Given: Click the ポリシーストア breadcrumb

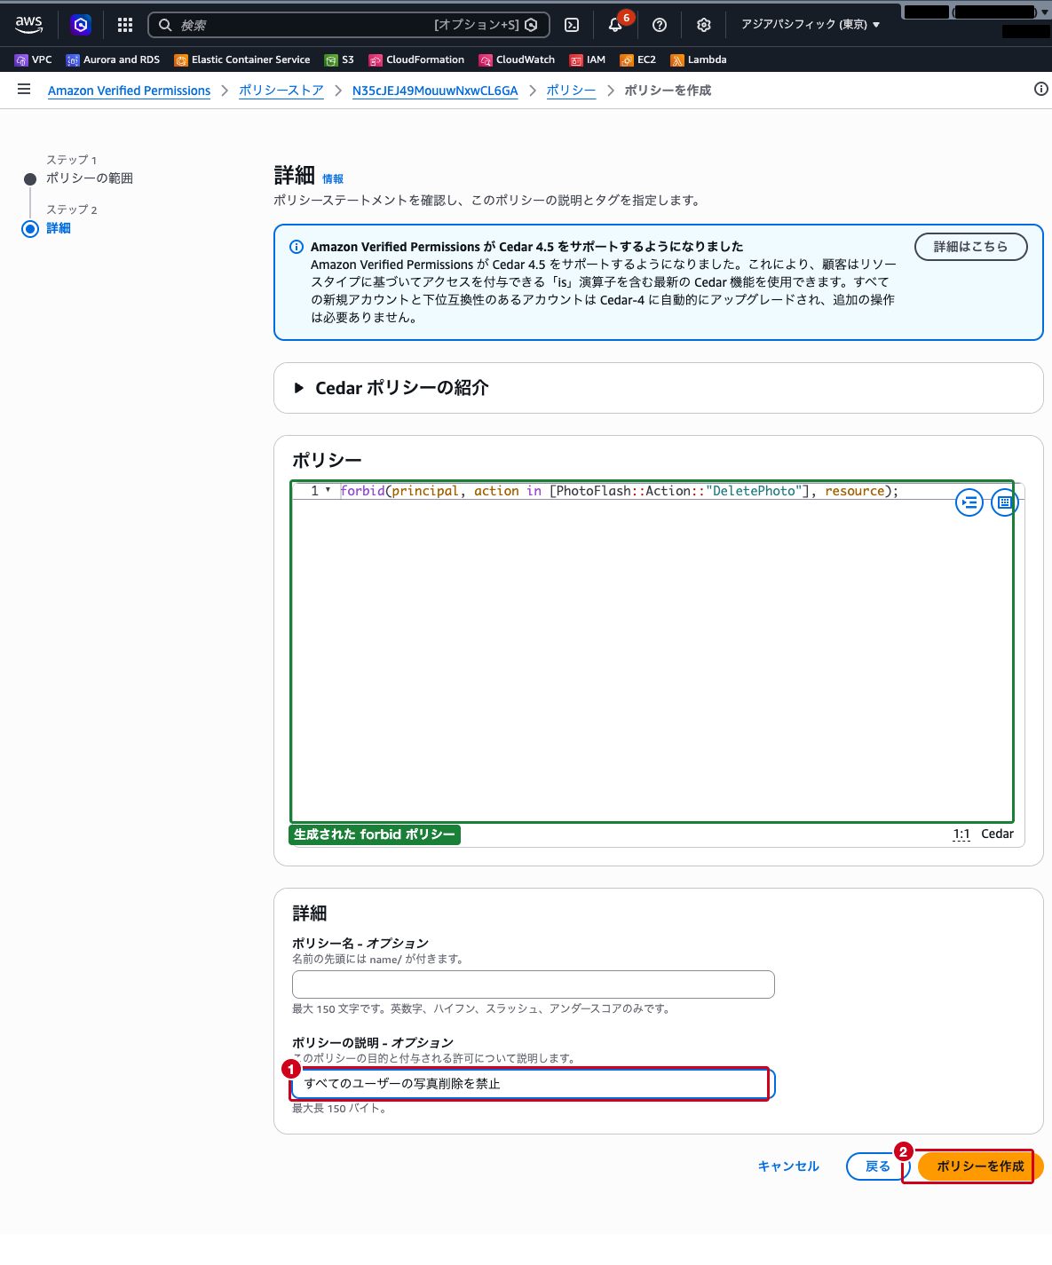Looking at the screenshot, I should [x=281, y=91].
